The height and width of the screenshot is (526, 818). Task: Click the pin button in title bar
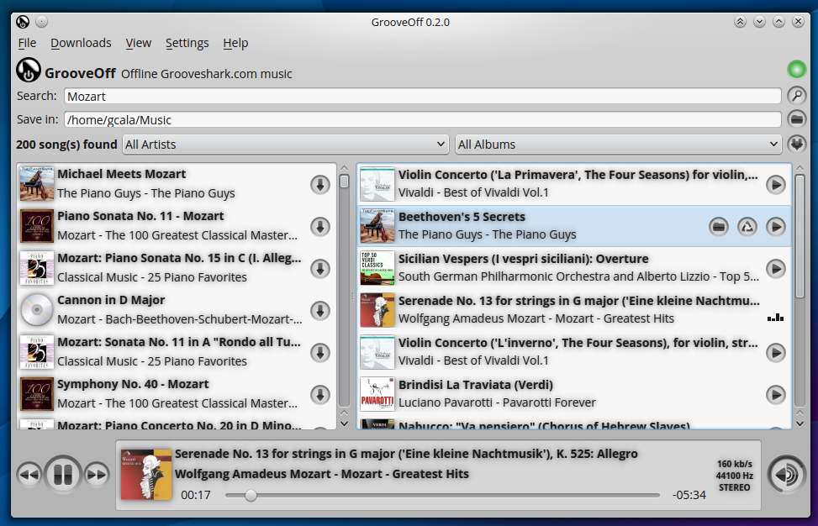point(42,21)
